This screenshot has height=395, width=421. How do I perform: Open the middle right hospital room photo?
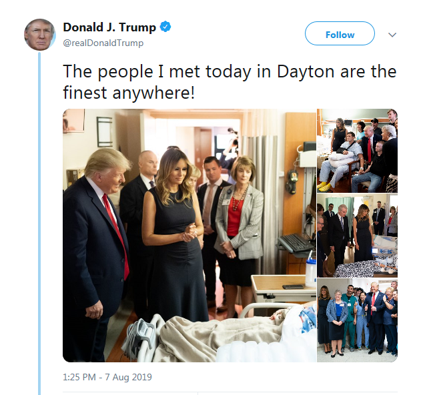357,236
